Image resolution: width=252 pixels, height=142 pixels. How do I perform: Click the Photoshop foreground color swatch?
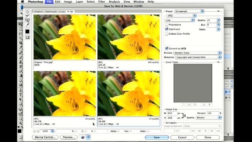click(19, 131)
